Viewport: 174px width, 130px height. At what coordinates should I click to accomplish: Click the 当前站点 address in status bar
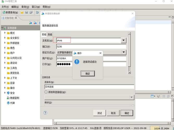(21, 128)
